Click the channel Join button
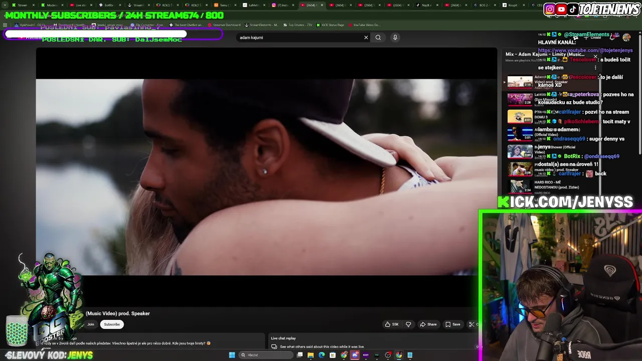Screen dimensions: 642x361 pos(91,324)
